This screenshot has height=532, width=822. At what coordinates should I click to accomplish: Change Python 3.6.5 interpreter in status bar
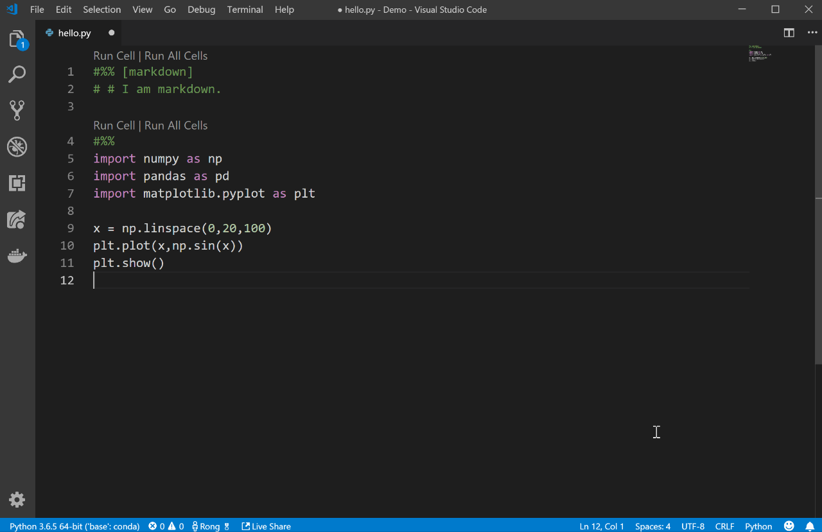[74, 526]
